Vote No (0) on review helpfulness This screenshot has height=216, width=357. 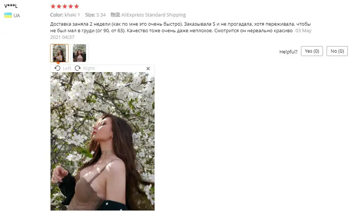(x=337, y=51)
